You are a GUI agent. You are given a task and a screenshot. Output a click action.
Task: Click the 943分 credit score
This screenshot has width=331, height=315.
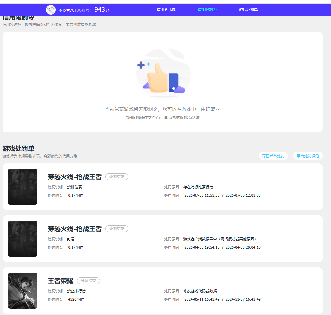point(102,9)
